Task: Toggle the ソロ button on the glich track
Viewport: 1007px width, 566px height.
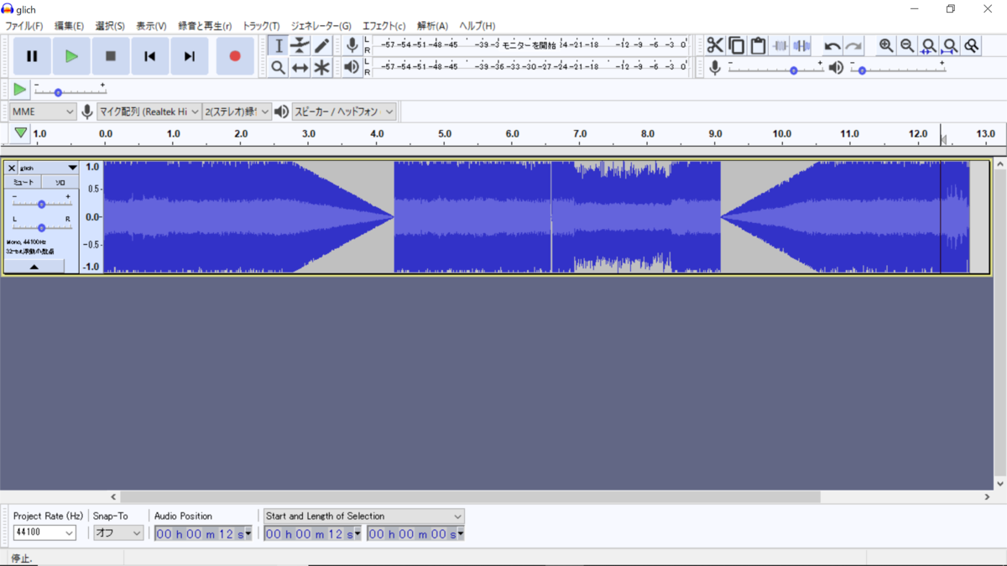Action: pyautogui.click(x=60, y=182)
